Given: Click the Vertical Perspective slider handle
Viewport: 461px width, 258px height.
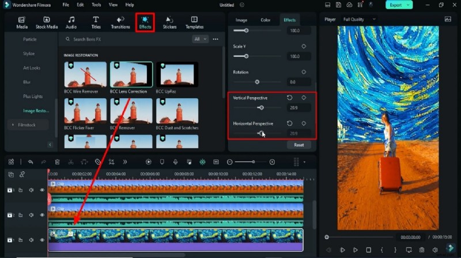Looking at the screenshot, I should [261, 107].
